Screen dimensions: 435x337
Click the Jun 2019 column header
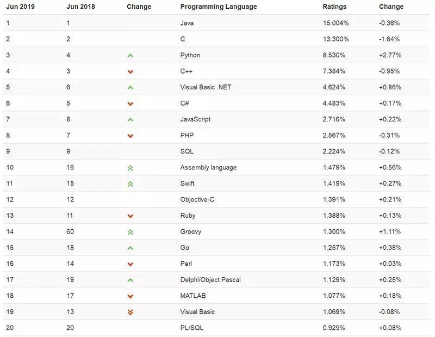tap(21, 7)
